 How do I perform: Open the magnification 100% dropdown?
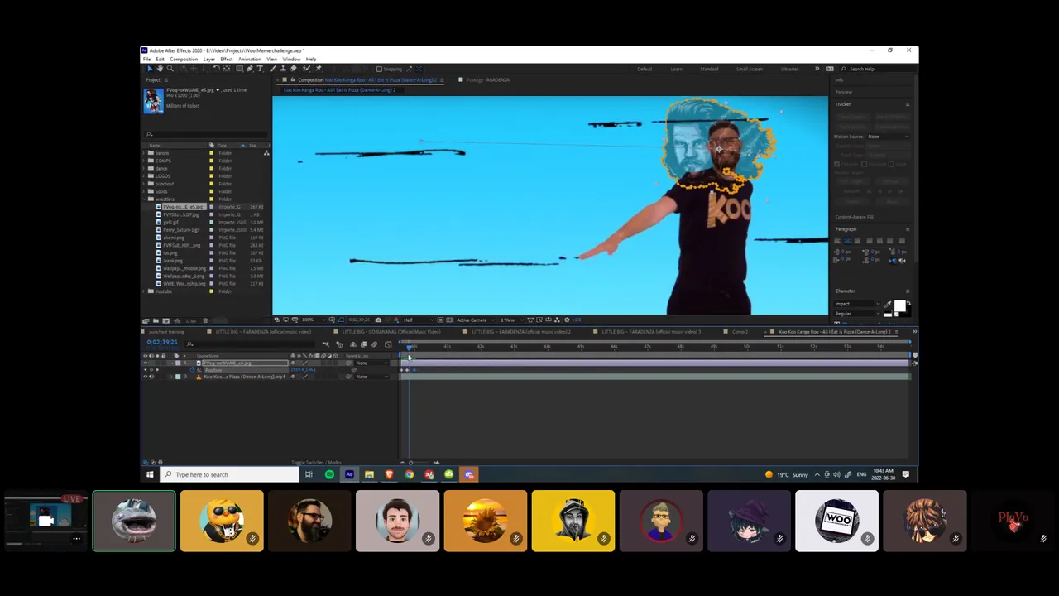click(x=313, y=320)
